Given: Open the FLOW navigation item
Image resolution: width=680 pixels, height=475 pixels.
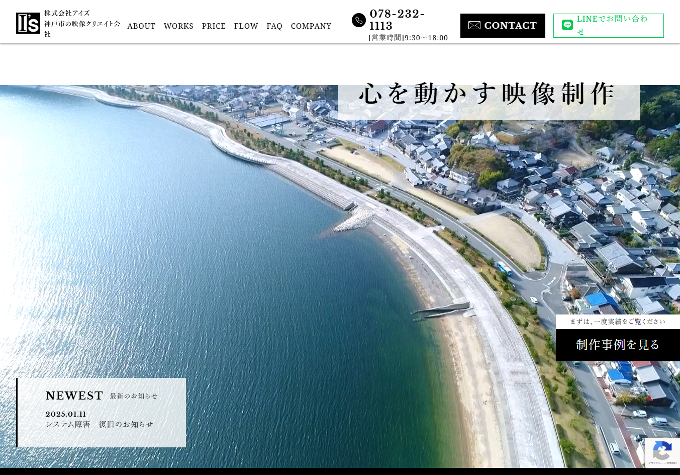Looking at the screenshot, I should coord(246,26).
